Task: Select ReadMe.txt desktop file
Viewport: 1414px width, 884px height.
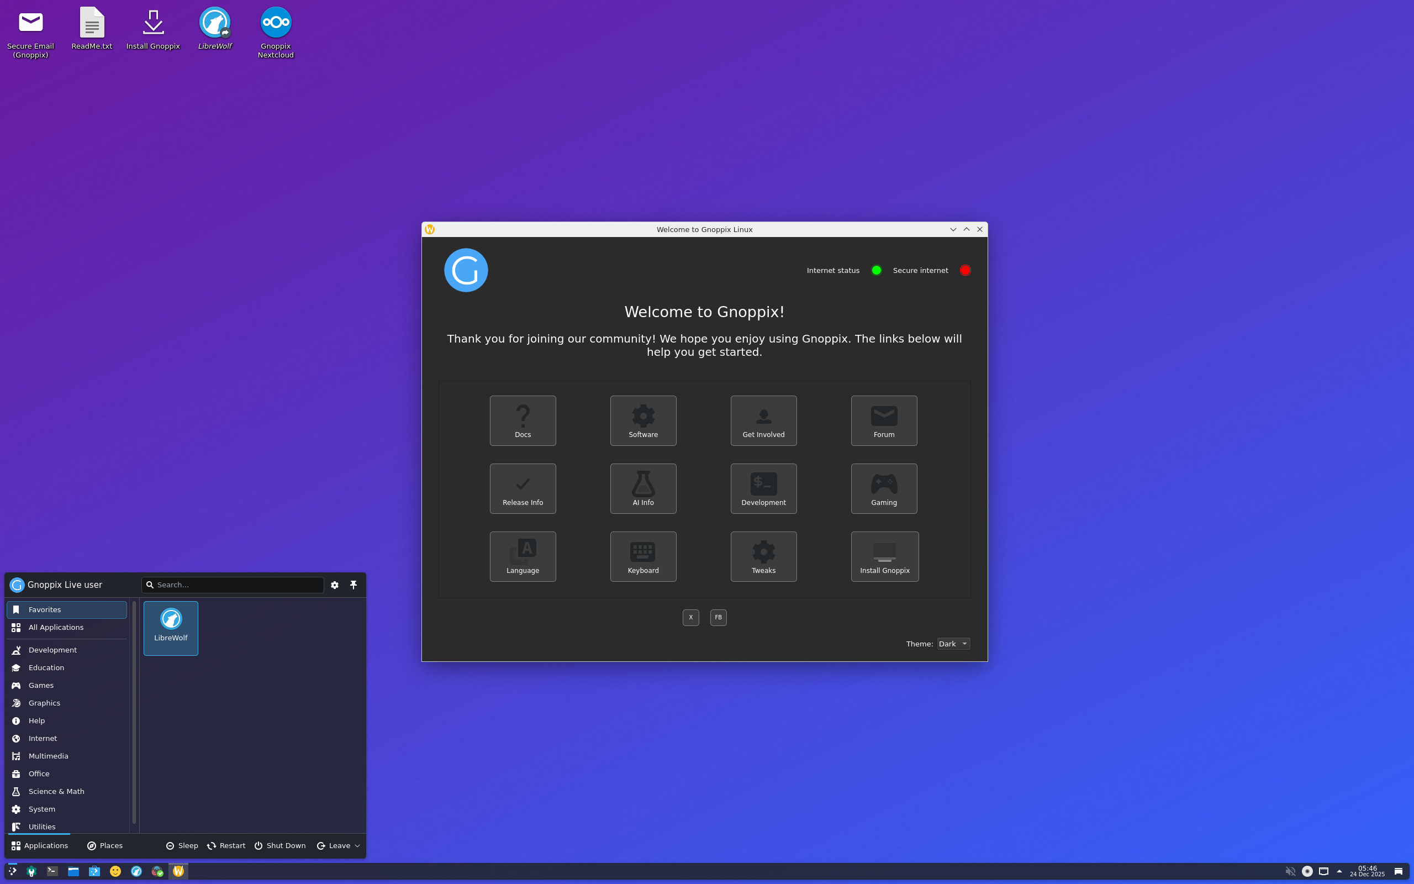Action: point(92,29)
